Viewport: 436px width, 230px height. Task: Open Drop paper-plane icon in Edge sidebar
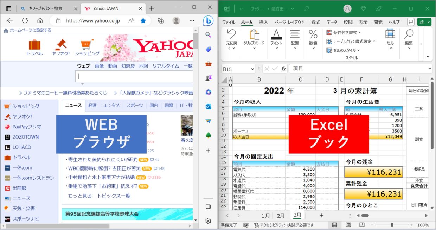[208, 121]
